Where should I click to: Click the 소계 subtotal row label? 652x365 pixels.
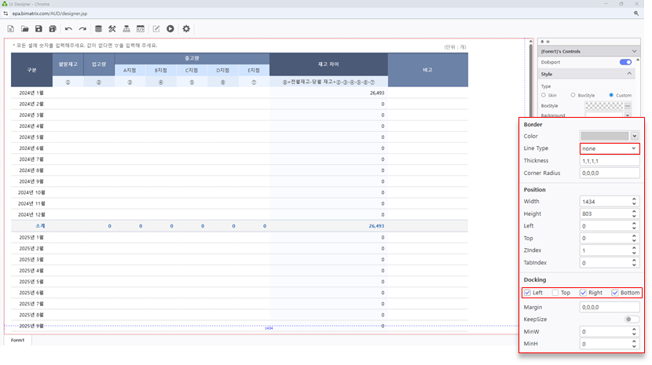pos(40,226)
